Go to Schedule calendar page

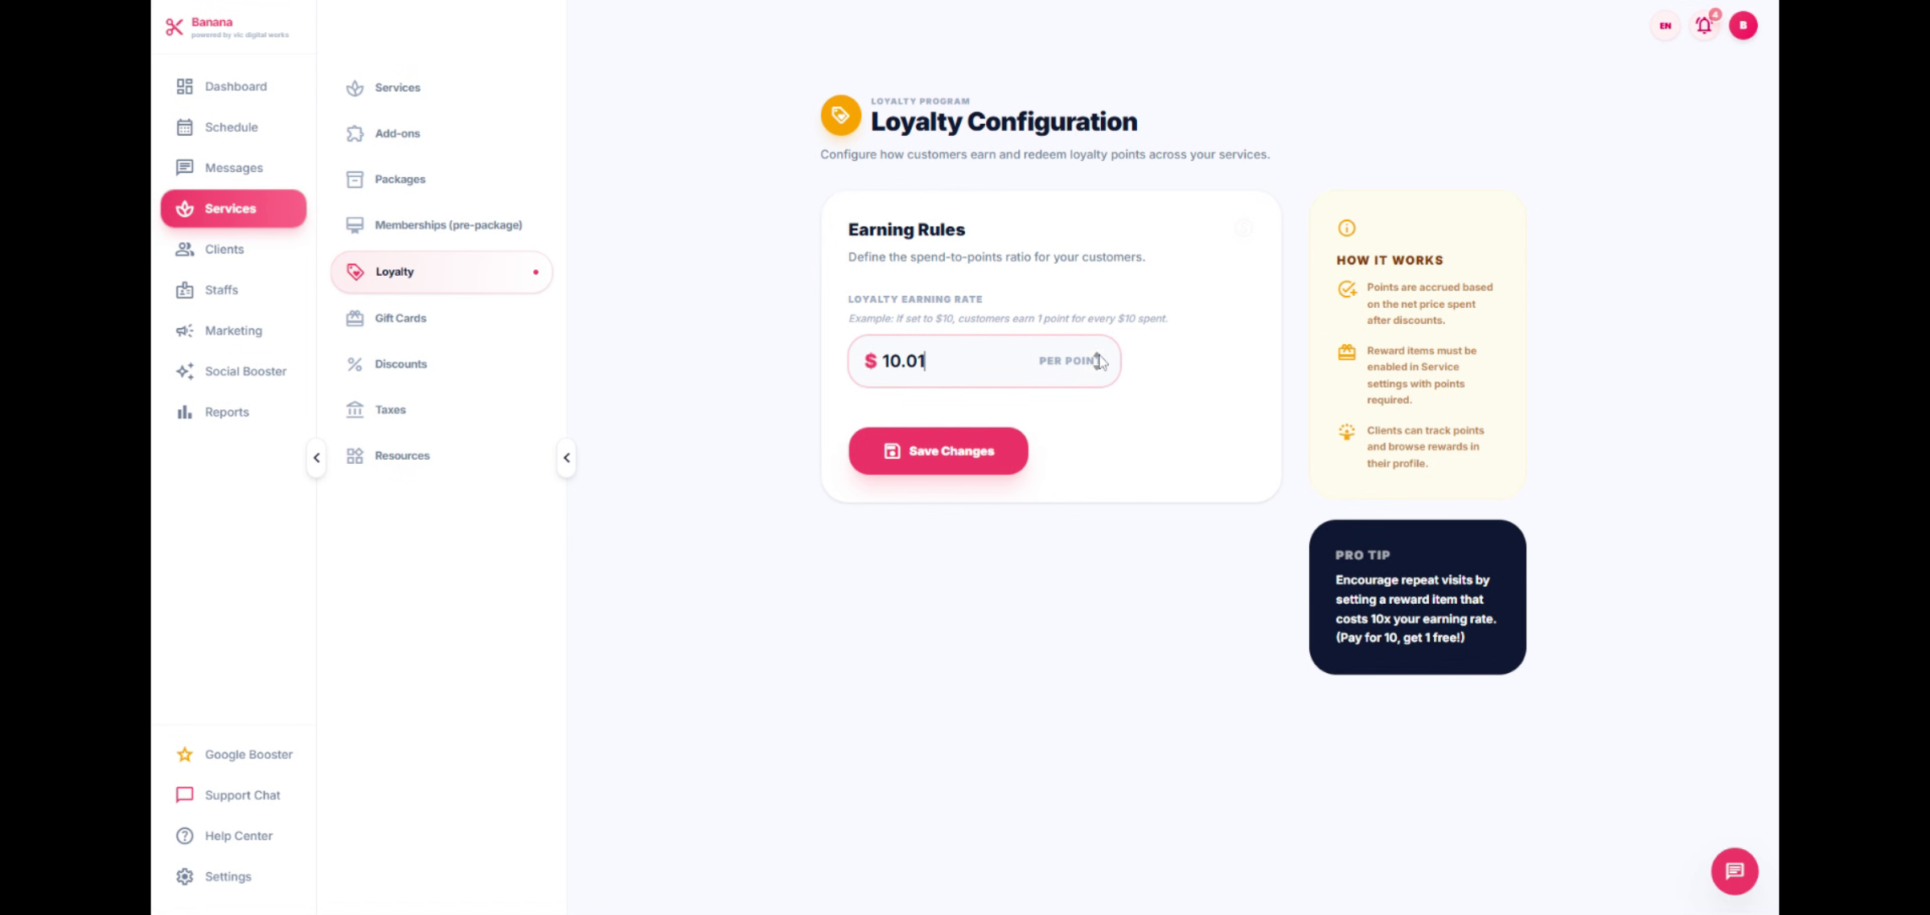(231, 127)
